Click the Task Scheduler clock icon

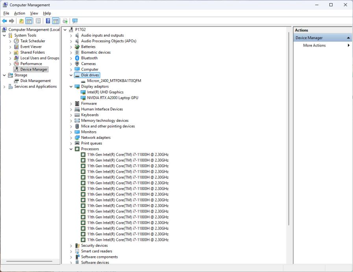pyautogui.click(x=16, y=41)
